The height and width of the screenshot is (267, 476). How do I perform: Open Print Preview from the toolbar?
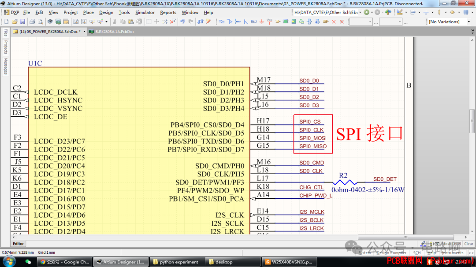[x=41, y=22]
